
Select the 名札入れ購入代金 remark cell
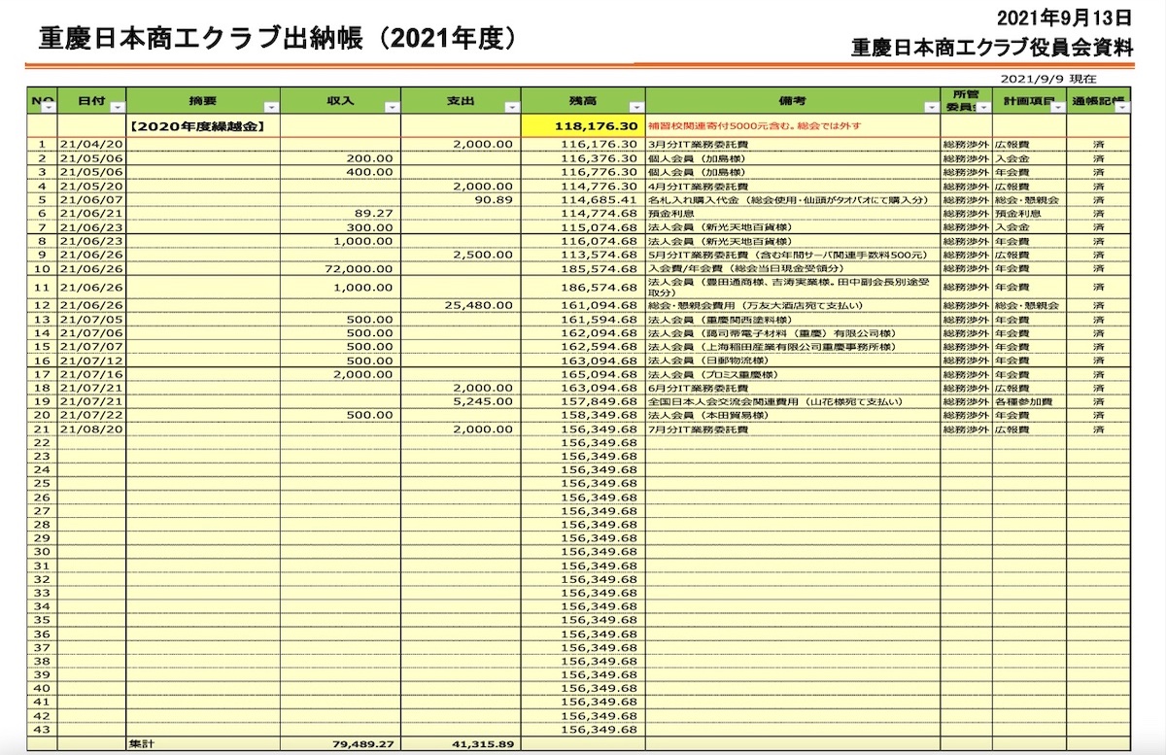pyautogui.click(x=792, y=199)
